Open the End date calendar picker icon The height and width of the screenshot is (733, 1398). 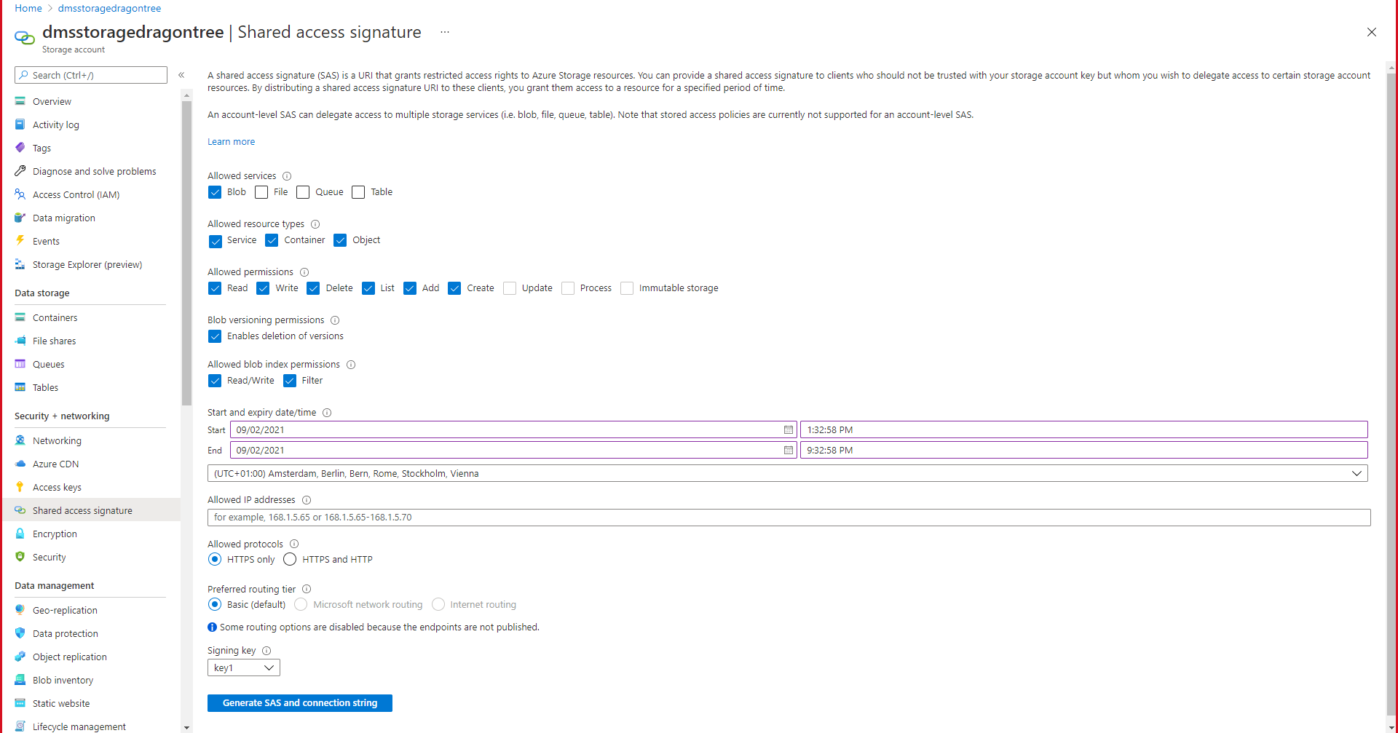[x=788, y=451]
